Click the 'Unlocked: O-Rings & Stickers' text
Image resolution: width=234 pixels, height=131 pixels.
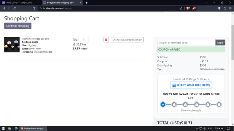pos(191,79)
